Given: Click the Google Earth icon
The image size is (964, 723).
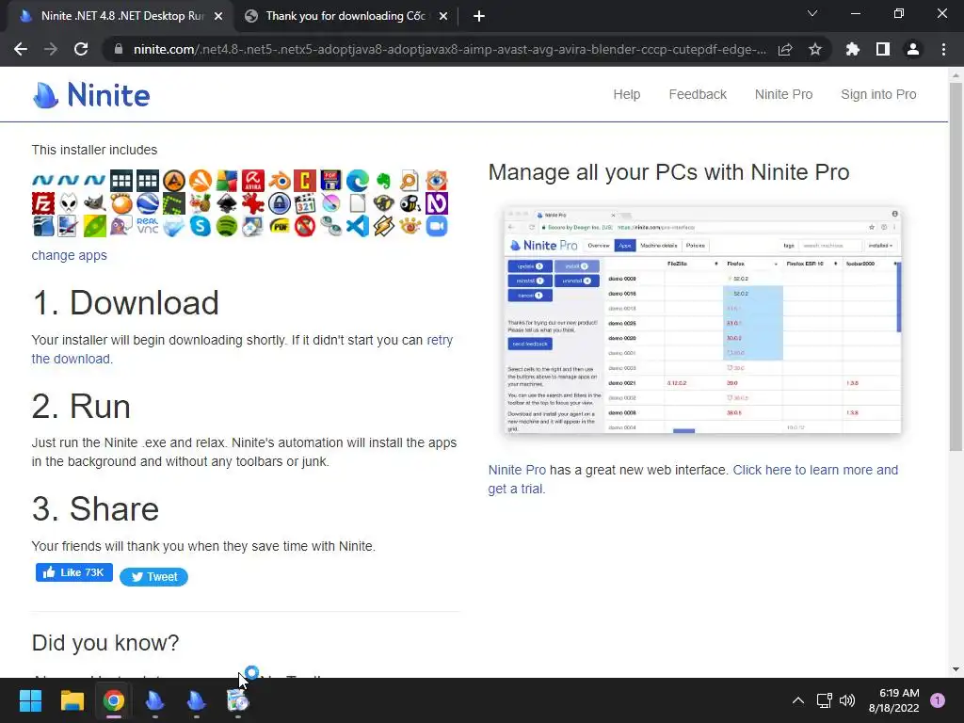Looking at the screenshot, I should (x=148, y=203).
